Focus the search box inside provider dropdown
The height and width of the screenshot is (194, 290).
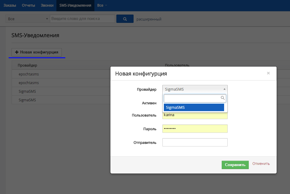coord(192,98)
